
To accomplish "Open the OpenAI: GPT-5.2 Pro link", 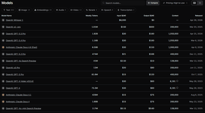I will coord(16,54).
